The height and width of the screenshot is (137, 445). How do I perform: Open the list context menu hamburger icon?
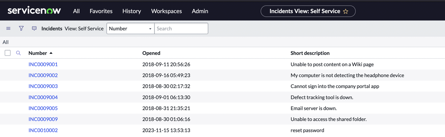(8, 29)
